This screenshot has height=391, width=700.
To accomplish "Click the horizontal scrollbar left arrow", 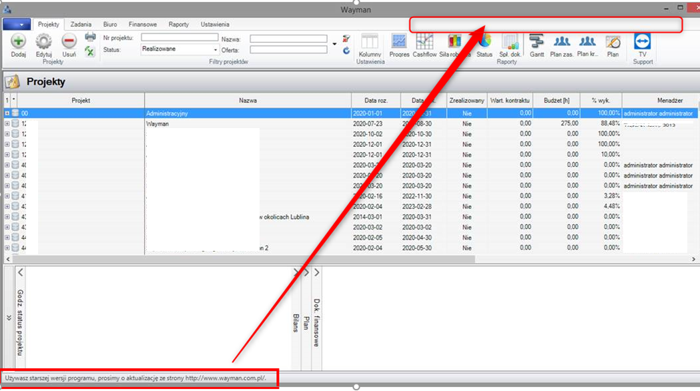I will (7, 259).
